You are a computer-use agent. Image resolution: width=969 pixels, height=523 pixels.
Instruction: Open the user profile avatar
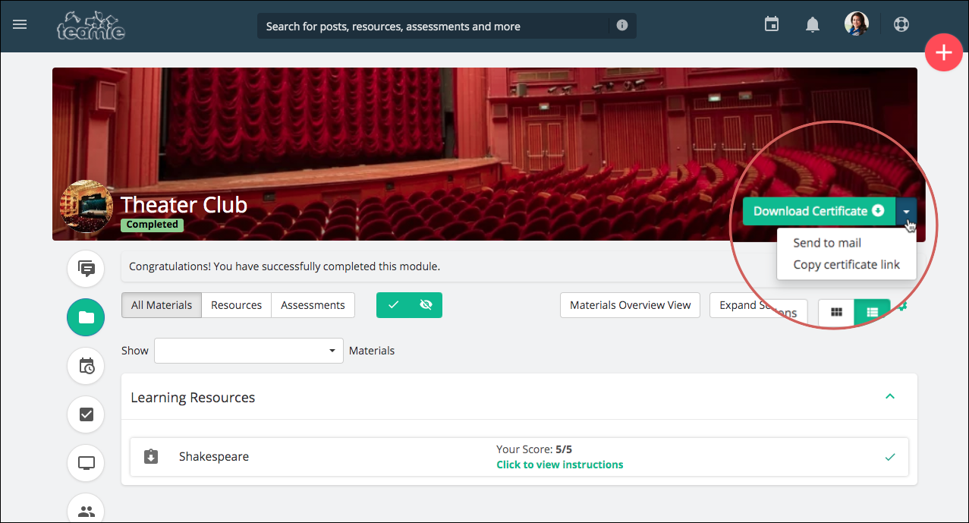(857, 24)
